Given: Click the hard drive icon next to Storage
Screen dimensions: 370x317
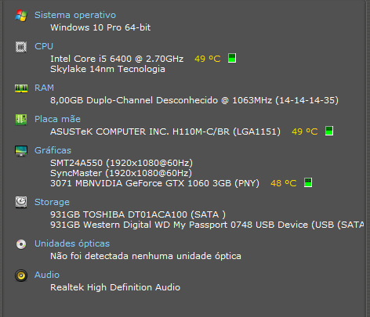Looking at the screenshot, I should click(x=21, y=202).
